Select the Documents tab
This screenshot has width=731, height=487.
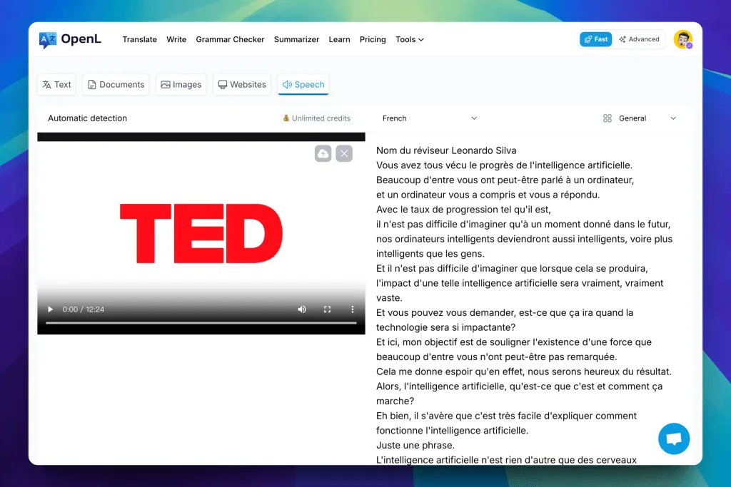116,84
